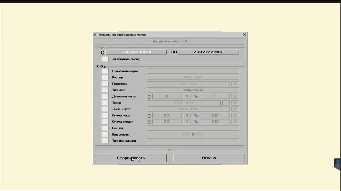This screenshot has height=191, width=341.
Task: Clear 'Сумма чека' end value with X
Action: click(235, 115)
